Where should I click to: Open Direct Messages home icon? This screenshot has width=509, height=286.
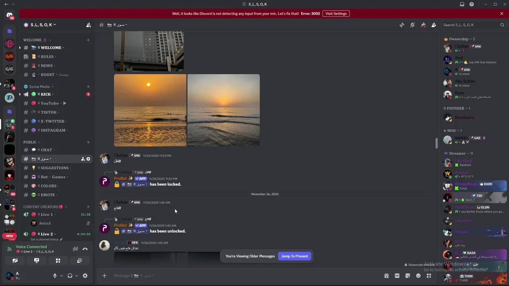coord(10,15)
